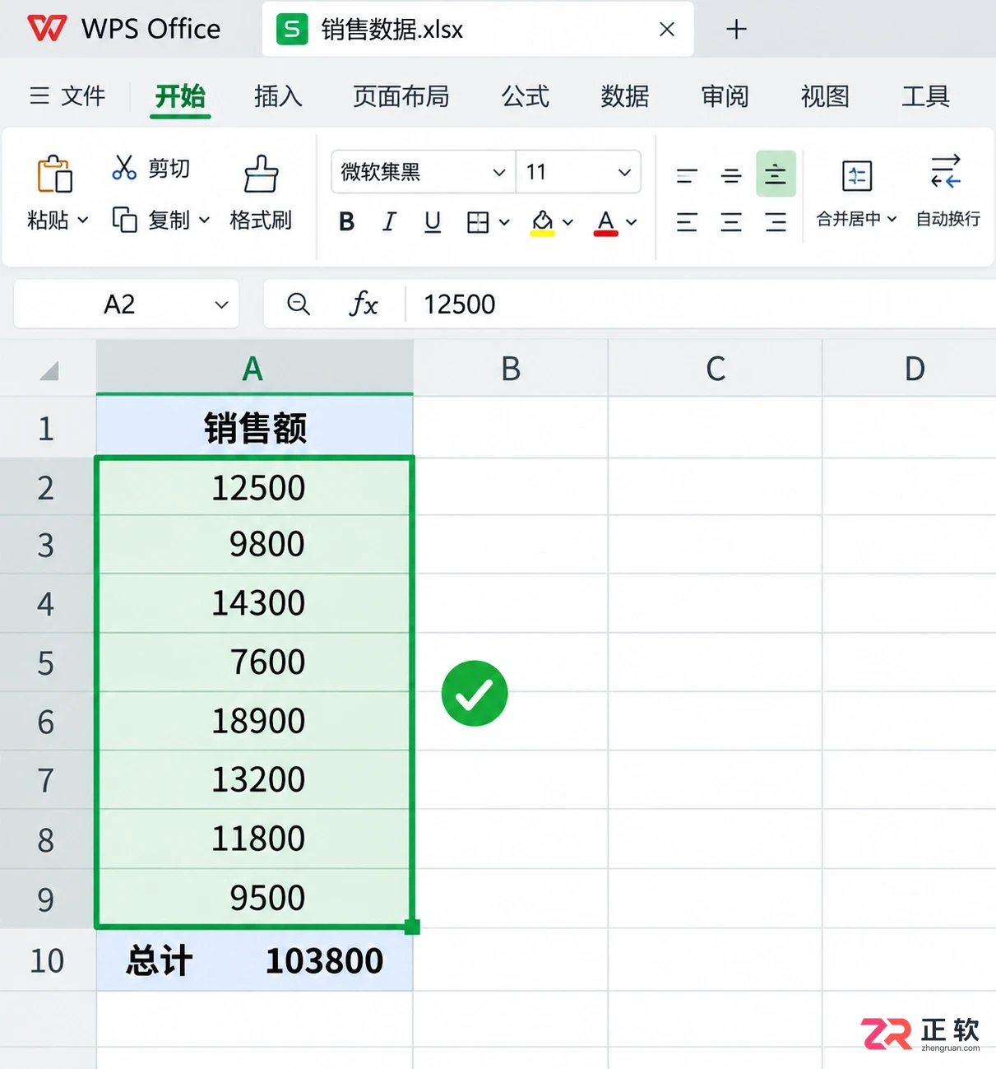Set middle vertical alignment
The image size is (996, 1069).
point(731,174)
